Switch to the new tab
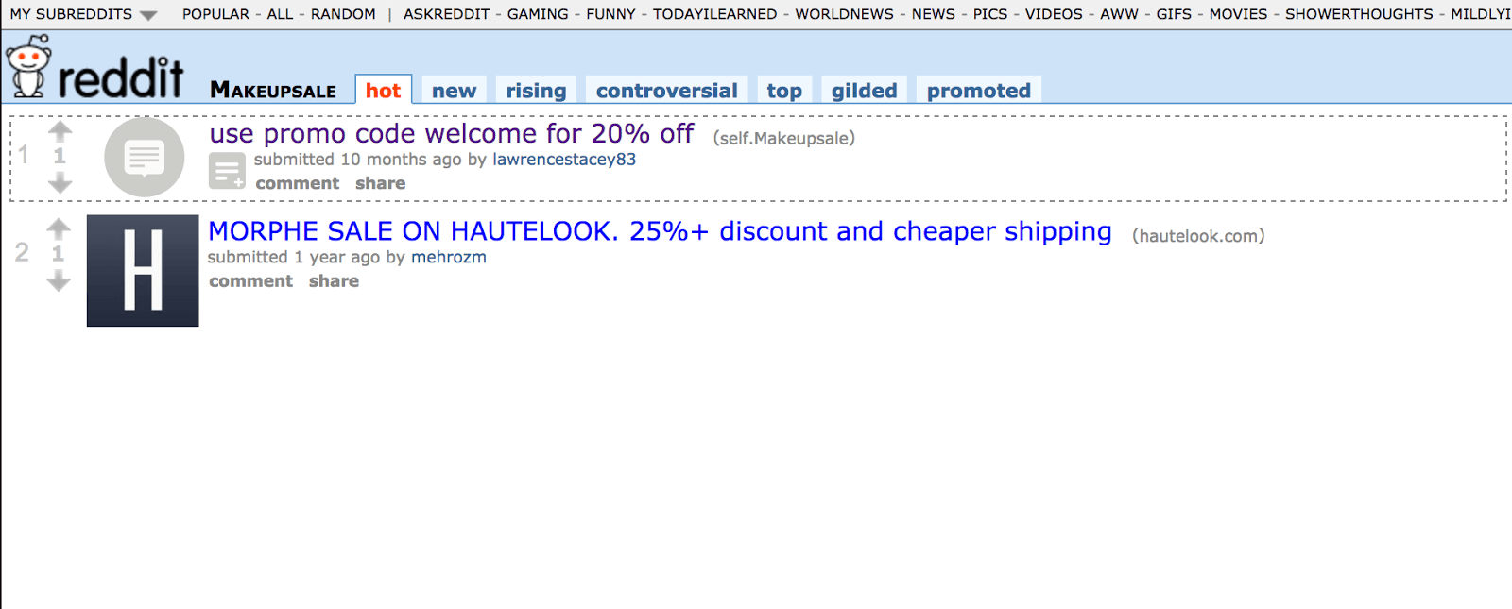 pos(455,91)
